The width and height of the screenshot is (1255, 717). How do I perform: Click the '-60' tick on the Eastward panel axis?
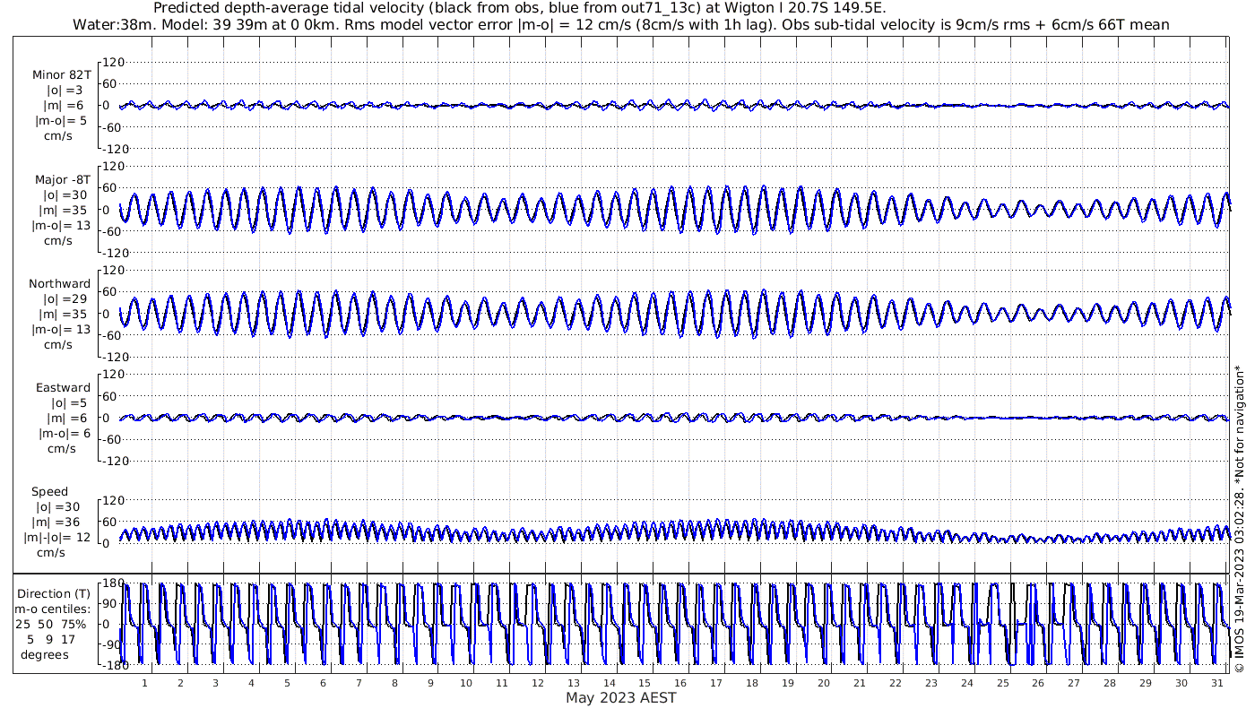coord(113,439)
